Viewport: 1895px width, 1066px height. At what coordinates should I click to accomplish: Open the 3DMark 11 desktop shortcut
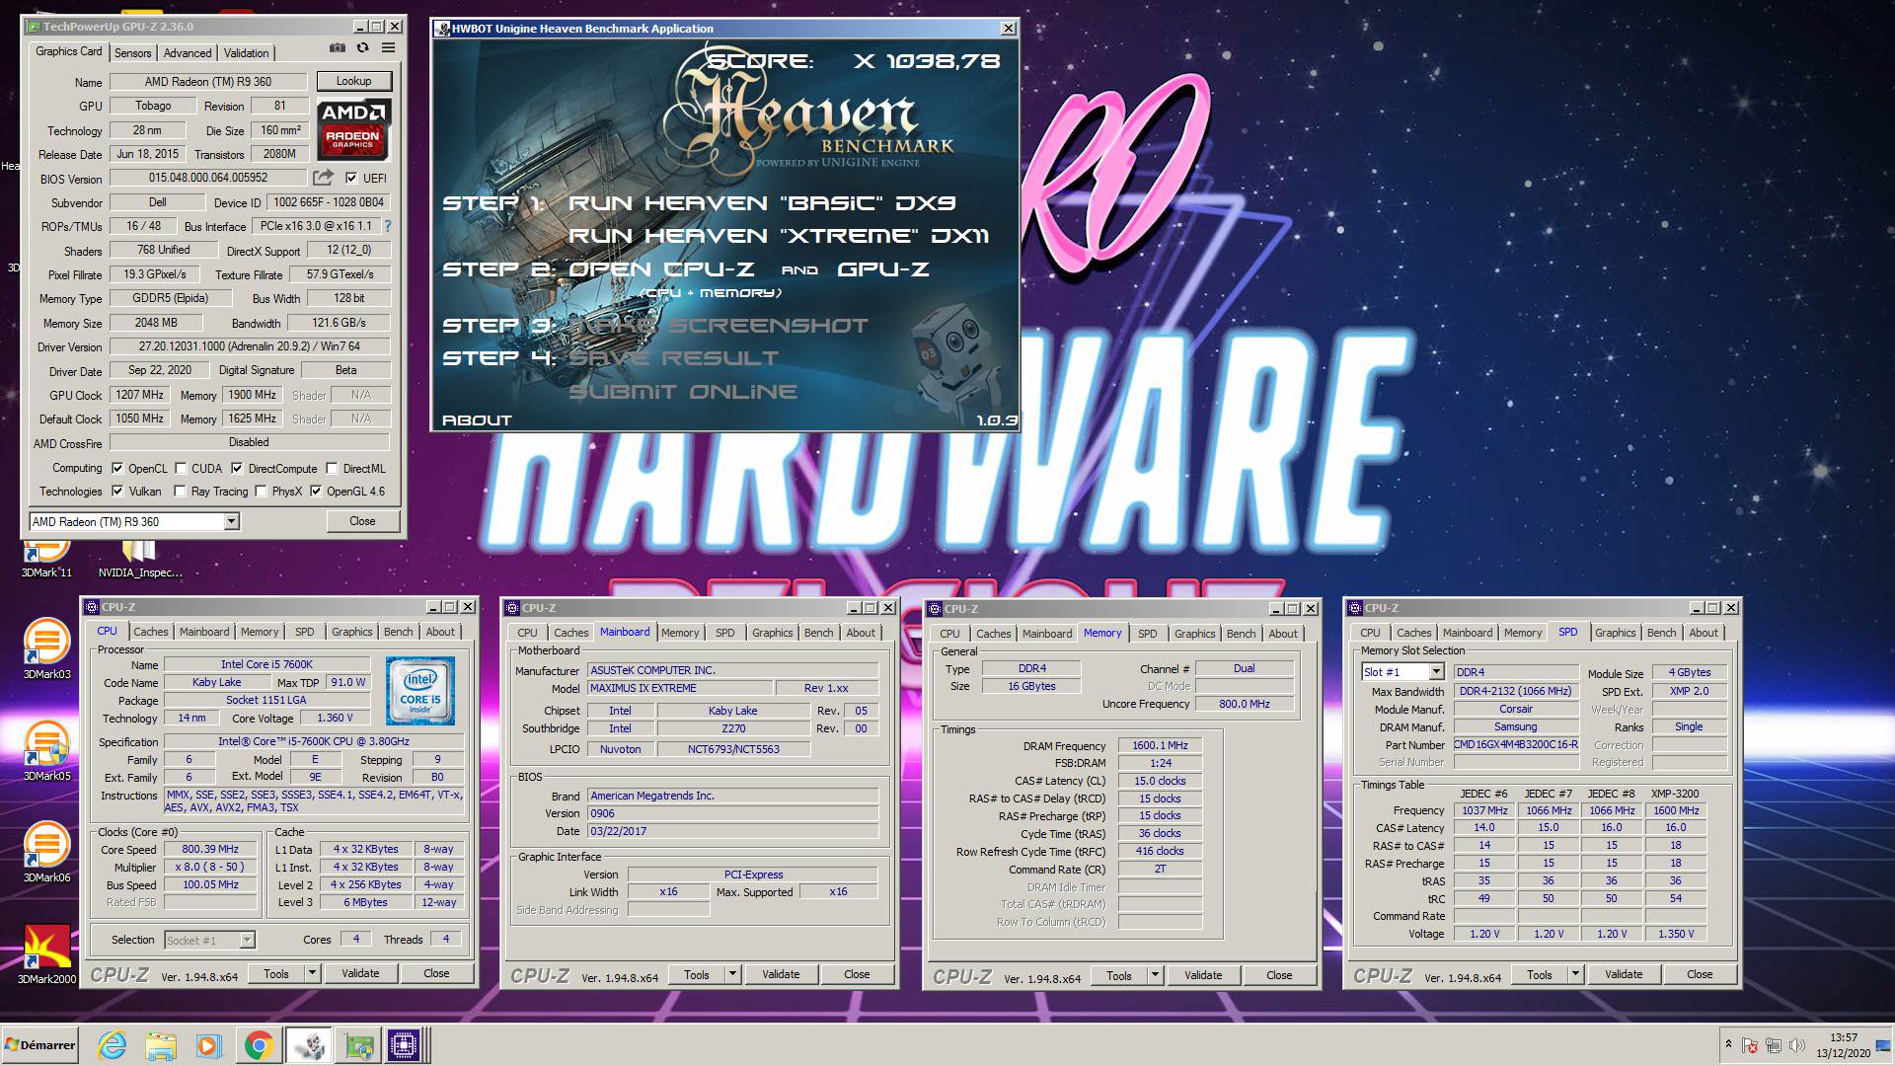click(46, 561)
